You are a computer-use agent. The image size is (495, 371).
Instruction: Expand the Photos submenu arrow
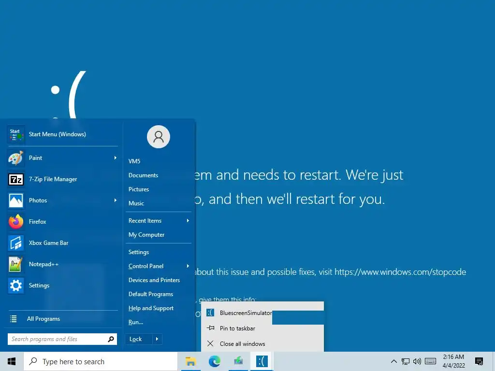115,200
